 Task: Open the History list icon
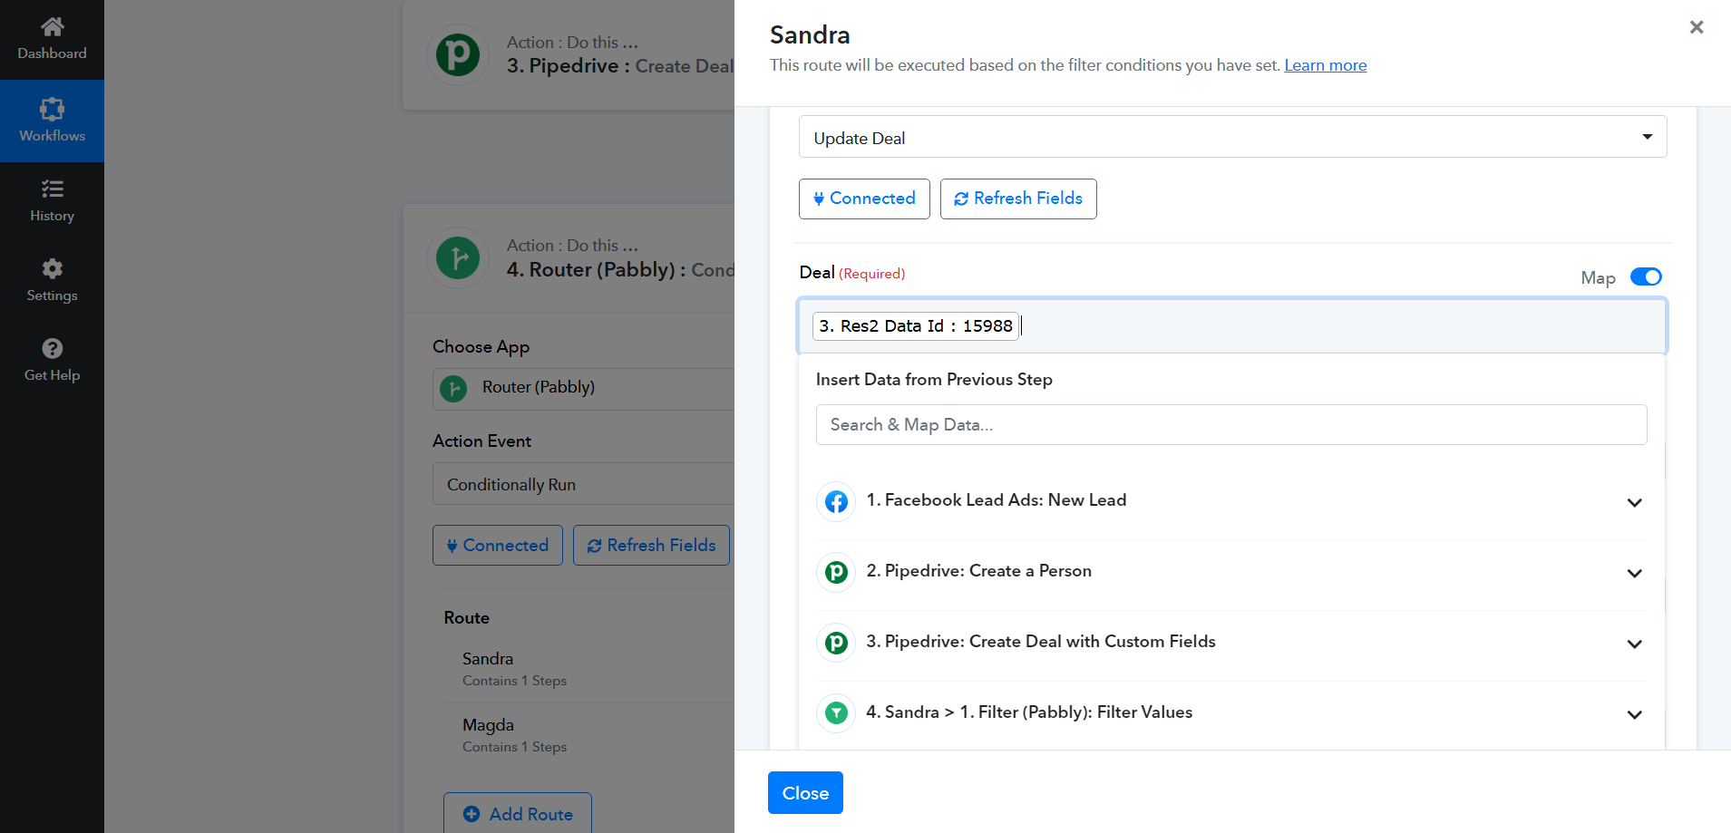point(52,189)
